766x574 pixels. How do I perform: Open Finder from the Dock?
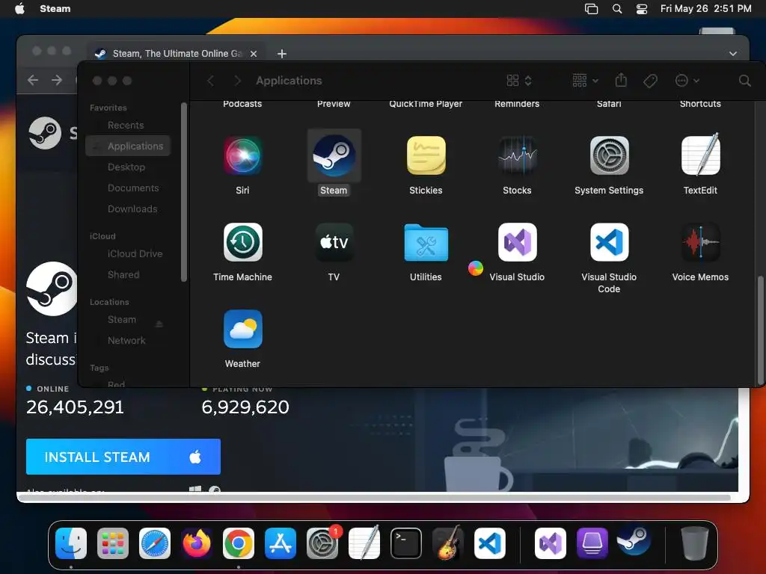point(71,543)
